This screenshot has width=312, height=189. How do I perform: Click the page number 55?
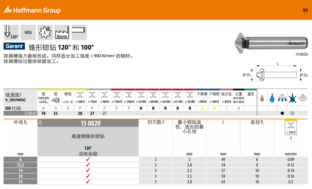pyautogui.click(x=305, y=10)
